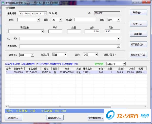
Task: Click the 查询(Q) button
Action: pyautogui.click(x=13, y=118)
